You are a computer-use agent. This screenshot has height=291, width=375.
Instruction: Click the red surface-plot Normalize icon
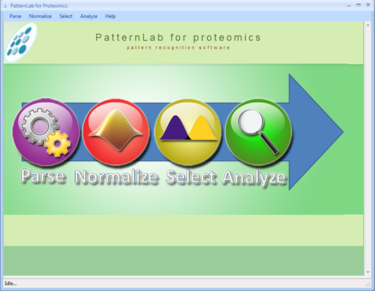pos(116,132)
